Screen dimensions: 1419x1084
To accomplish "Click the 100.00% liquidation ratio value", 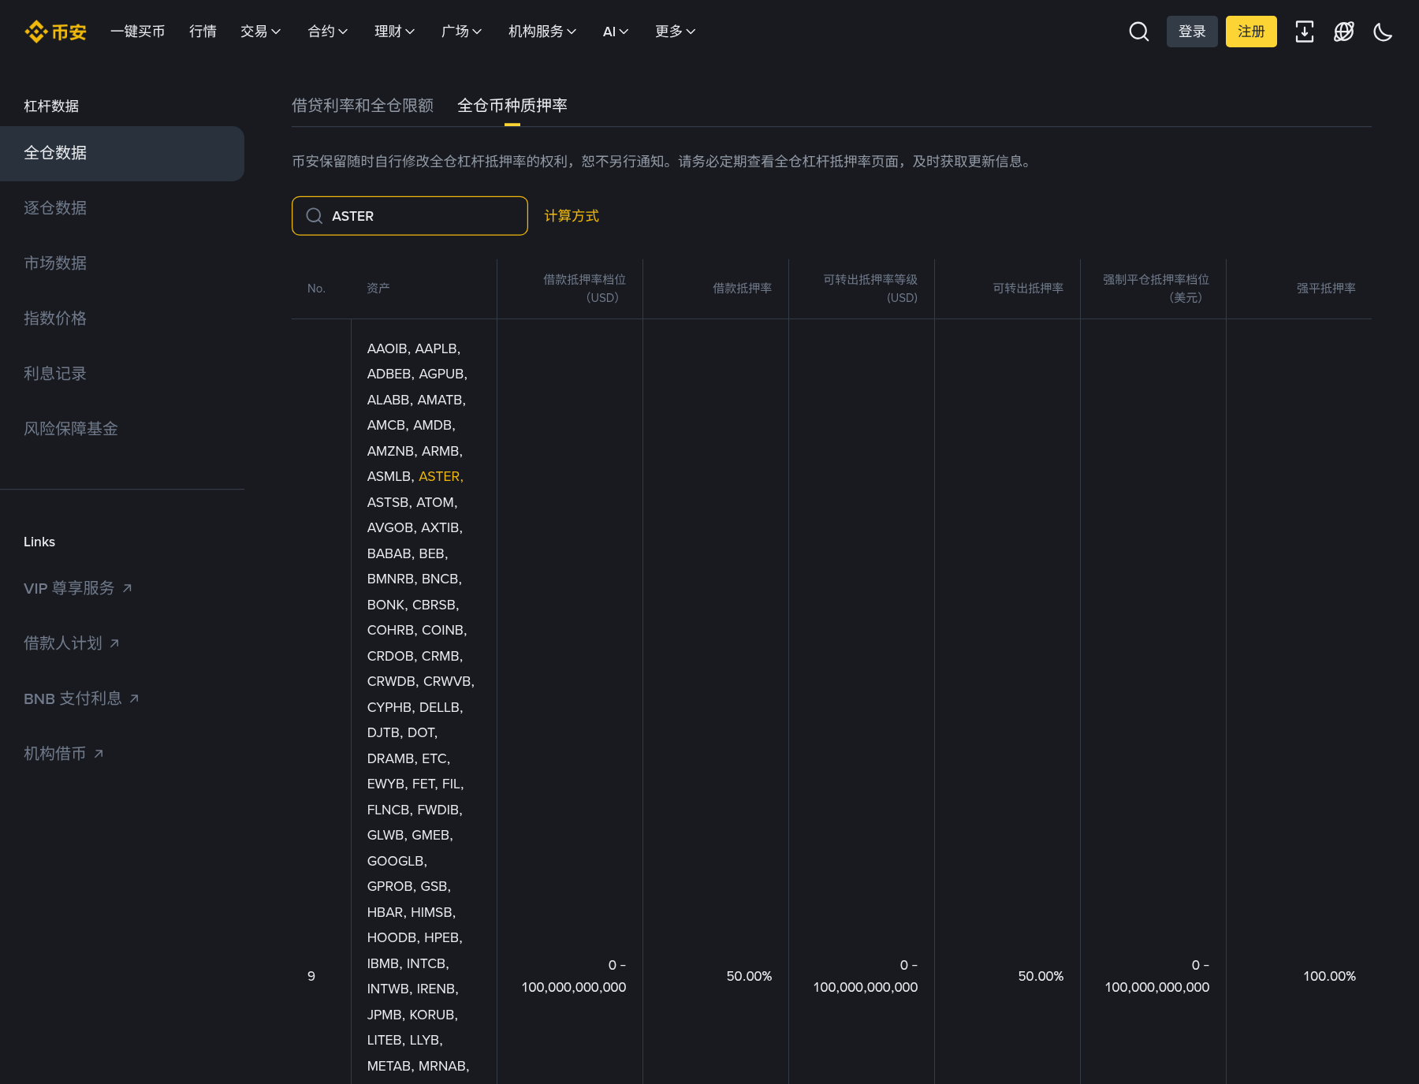I will (1329, 976).
